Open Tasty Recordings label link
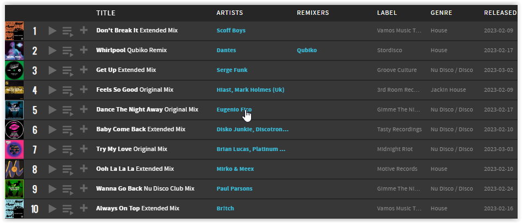The width and height of the screenshot is (522, 223). click(x=399, y=130)
